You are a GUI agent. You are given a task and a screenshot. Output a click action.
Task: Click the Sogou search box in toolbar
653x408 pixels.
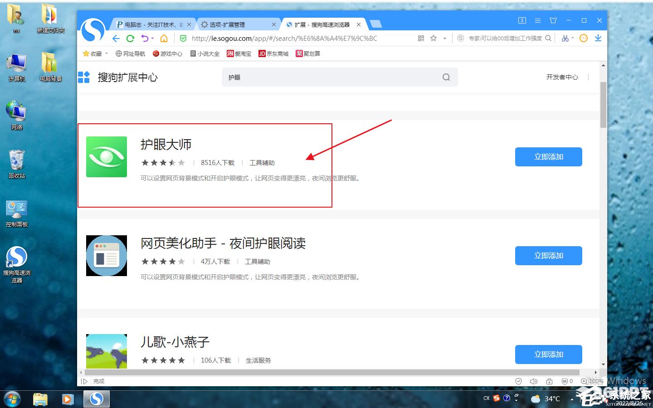(505, 39)
